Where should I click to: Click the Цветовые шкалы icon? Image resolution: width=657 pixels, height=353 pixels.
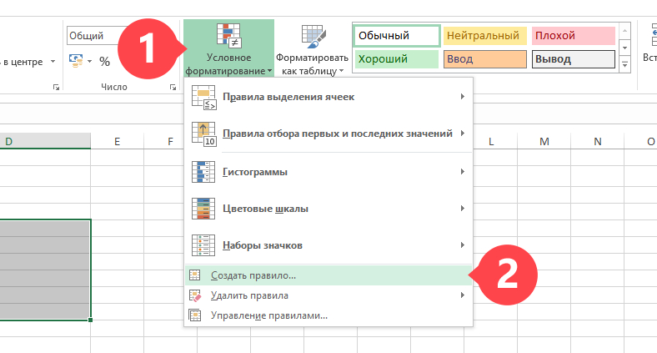(x=203, y=209)
